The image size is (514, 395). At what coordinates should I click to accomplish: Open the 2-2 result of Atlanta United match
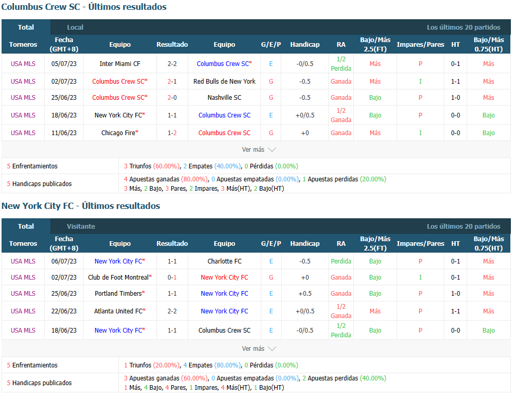(x=172, y=311)
